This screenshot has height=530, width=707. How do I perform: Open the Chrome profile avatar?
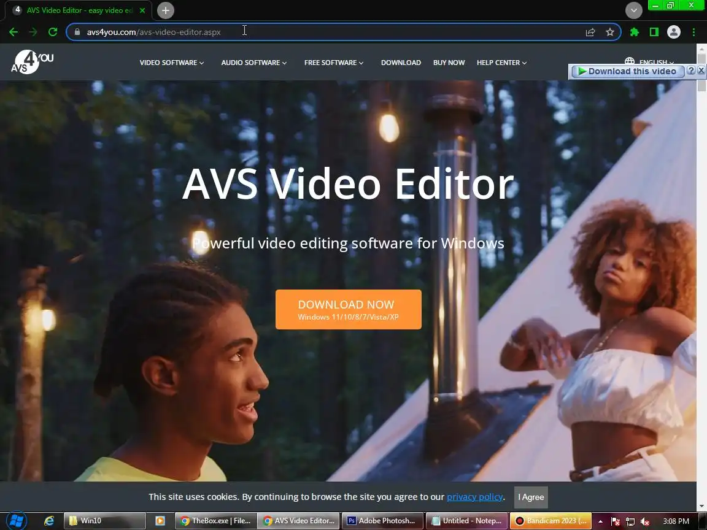(674, 32)
